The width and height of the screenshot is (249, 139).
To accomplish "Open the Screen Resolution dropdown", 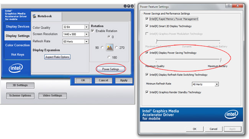I will [x=75, y=34].
